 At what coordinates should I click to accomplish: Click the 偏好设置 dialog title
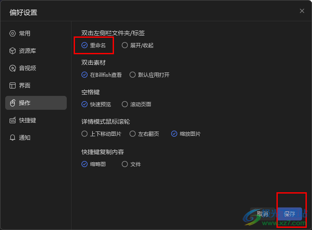(23, 12)
